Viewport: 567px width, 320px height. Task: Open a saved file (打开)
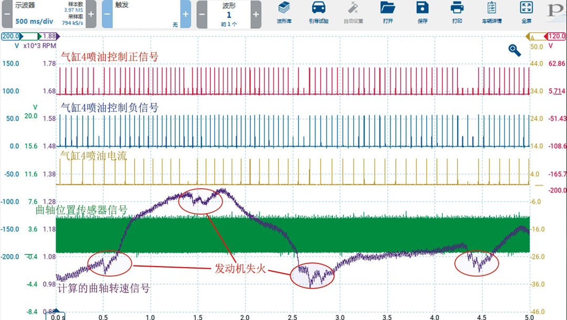pyautogui.click(x=387, y=13)
